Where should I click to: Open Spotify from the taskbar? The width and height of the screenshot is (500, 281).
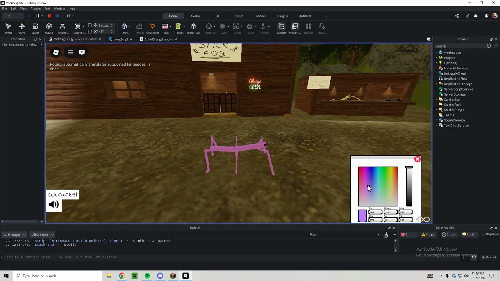coord(147,276)
